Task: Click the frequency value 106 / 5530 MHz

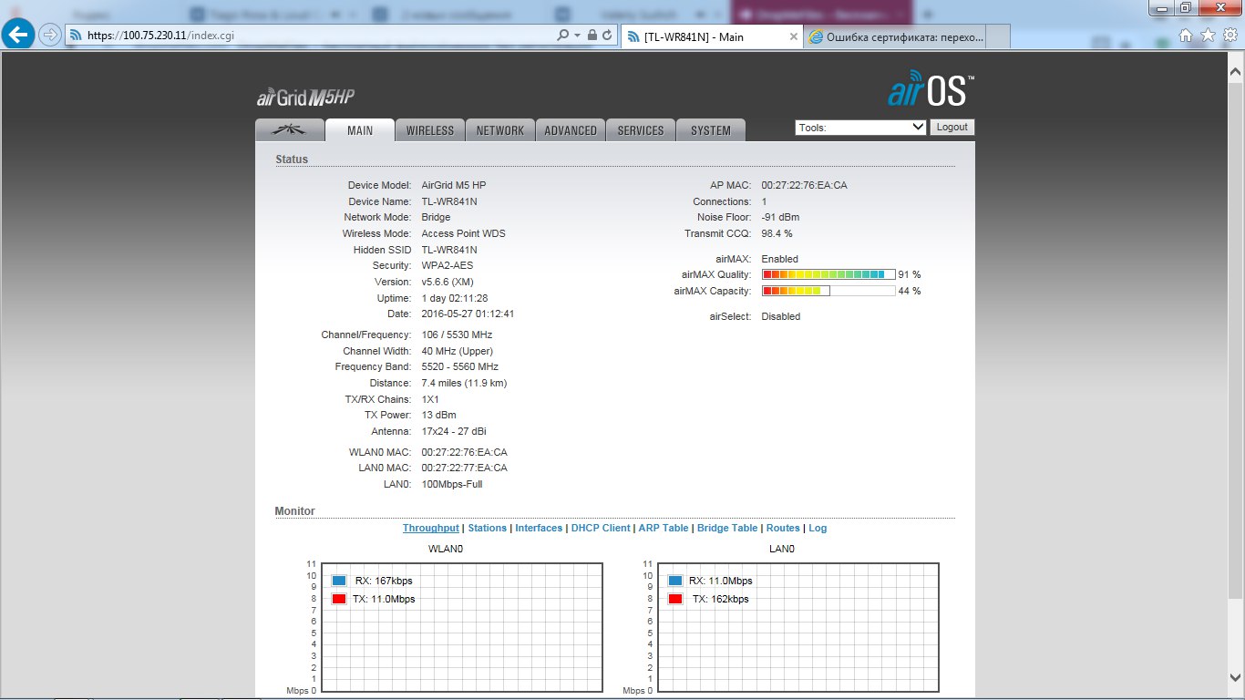Action: (457, 335)
